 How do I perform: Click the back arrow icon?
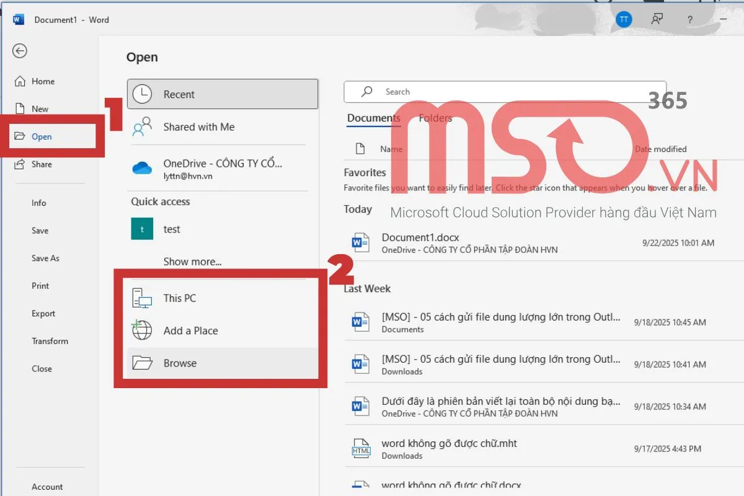click(20, 51)
